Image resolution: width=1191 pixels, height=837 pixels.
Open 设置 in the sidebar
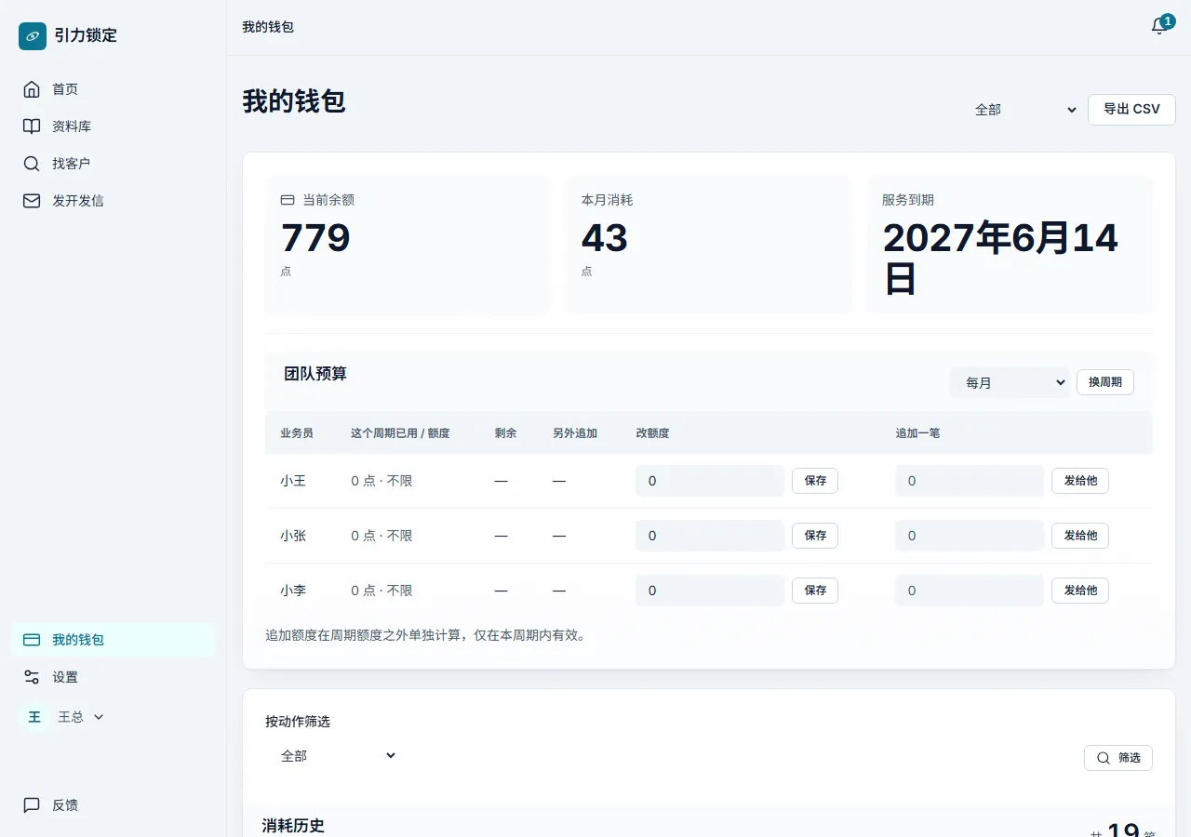(114, 677)
